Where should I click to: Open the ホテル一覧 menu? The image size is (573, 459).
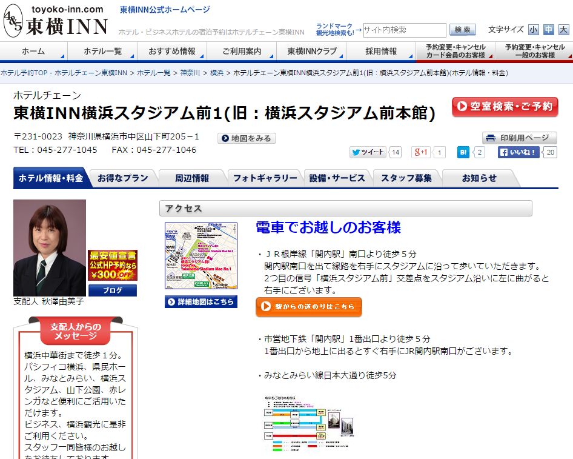(x=102, y=51)
